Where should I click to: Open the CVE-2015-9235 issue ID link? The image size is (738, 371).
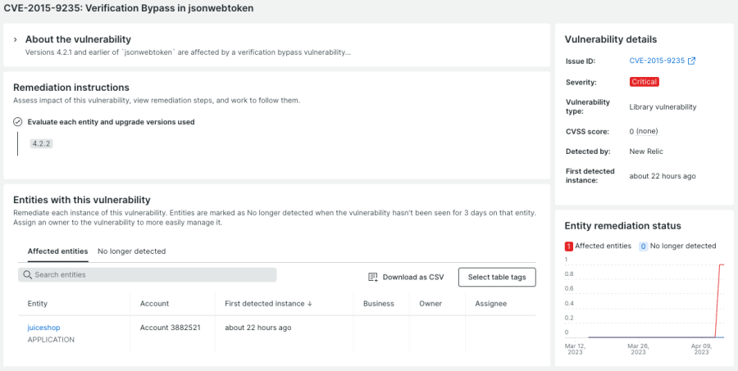point(657,61)
